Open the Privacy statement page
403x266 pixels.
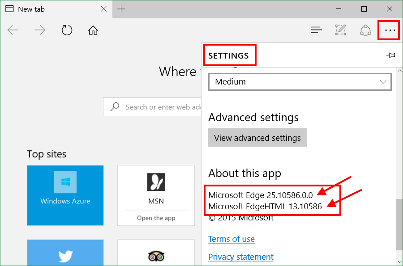240,257
